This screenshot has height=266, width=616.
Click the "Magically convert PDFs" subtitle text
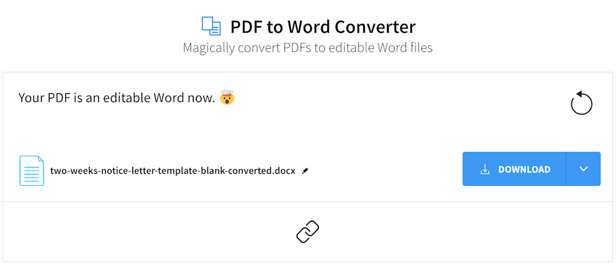(308, 48)
